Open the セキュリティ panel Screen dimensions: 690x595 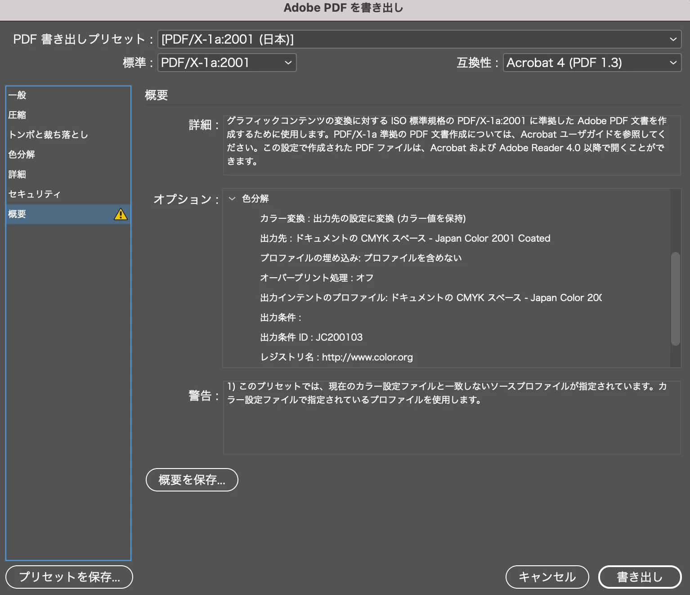pyautogui.click(x=68, y=194)
